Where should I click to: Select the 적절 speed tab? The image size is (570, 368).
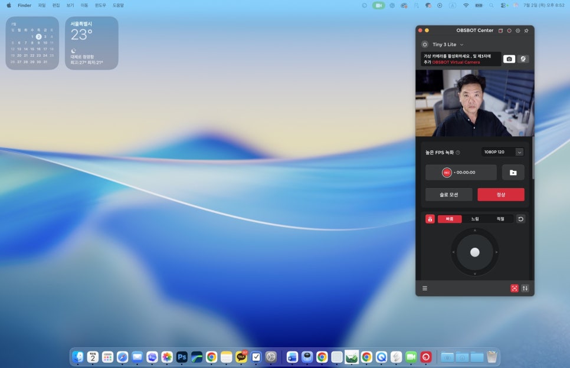click(x=500, y=219)
